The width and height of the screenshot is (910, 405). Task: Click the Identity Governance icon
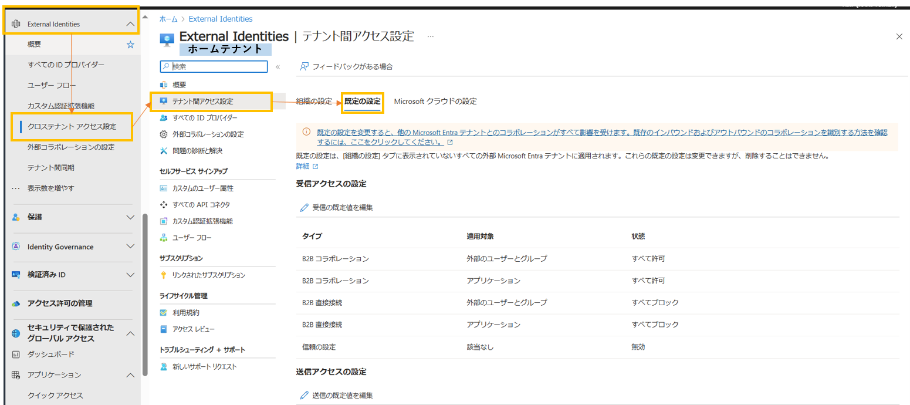pos(16,247)
